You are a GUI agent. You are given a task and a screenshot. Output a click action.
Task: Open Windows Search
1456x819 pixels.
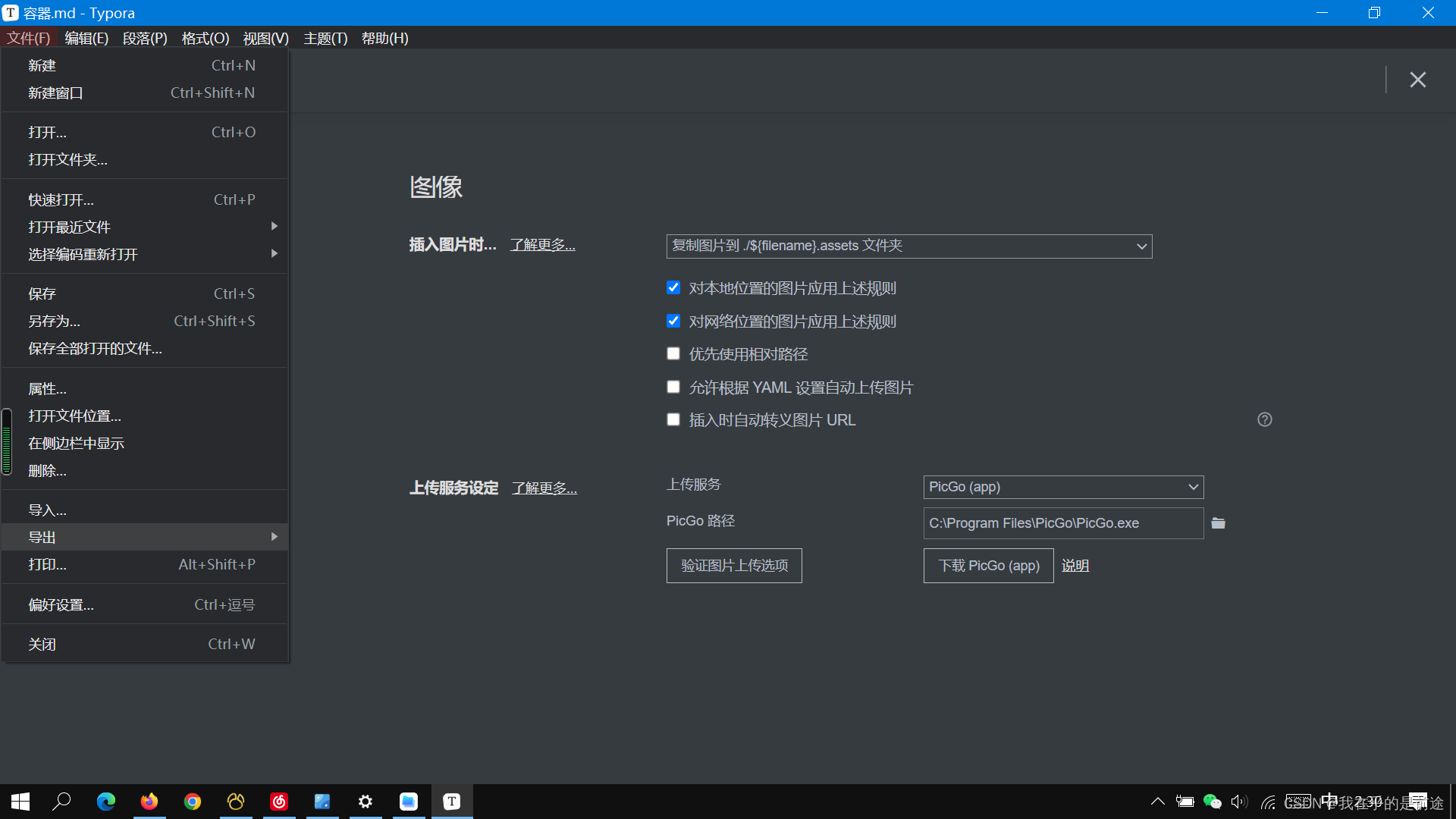[62, 802]
